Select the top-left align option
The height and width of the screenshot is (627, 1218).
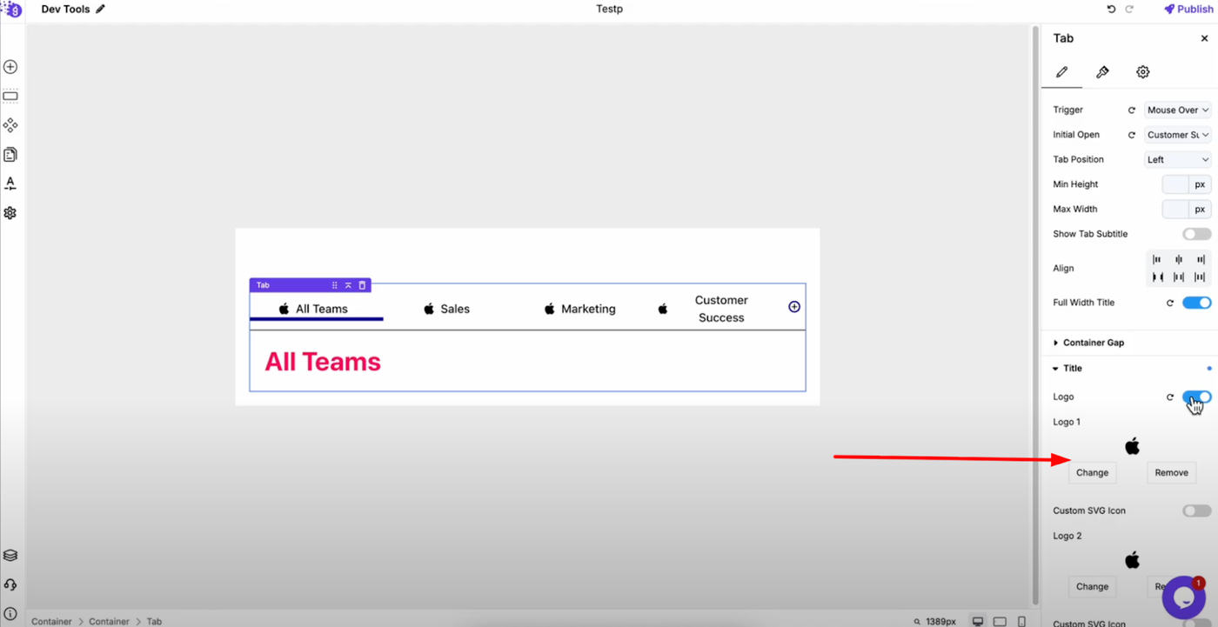[x=1157, y=259]
